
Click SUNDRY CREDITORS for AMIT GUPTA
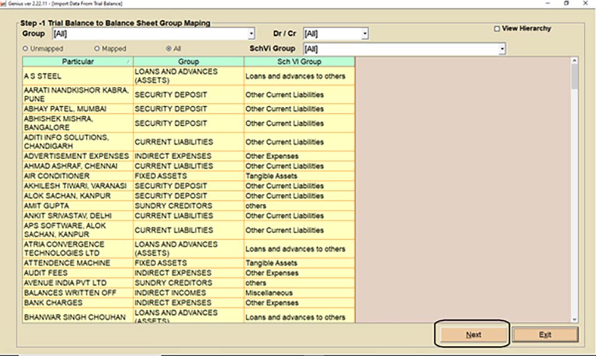coord(188,206)
